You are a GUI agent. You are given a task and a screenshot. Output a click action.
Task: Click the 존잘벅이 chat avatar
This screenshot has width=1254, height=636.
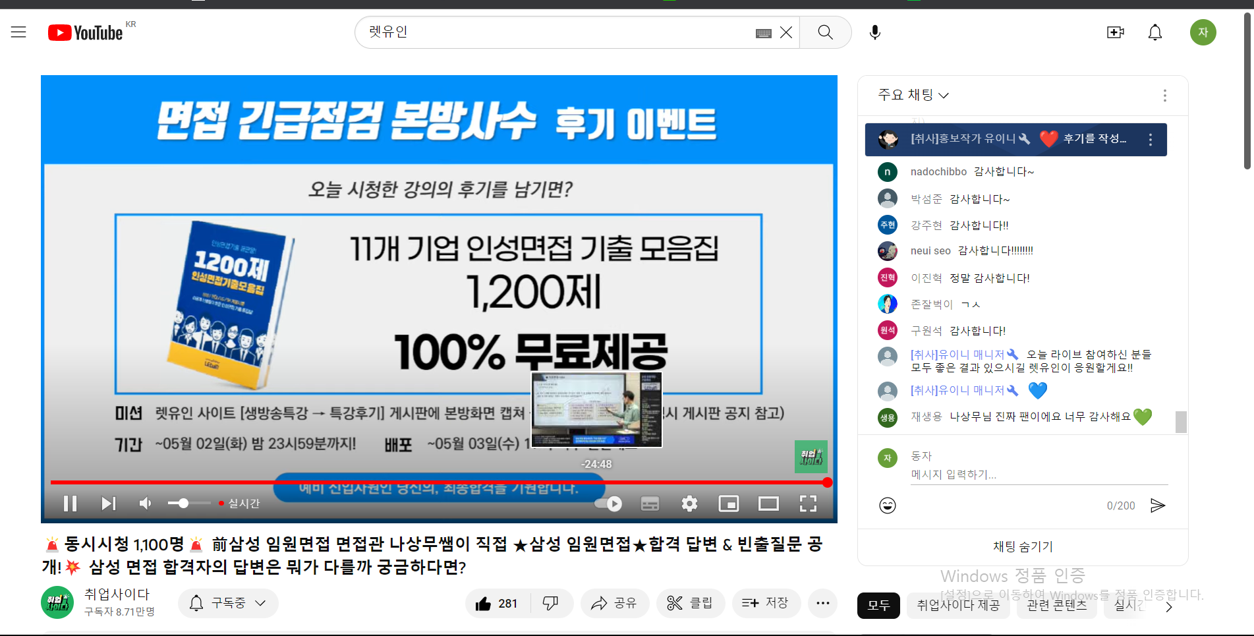888,304
